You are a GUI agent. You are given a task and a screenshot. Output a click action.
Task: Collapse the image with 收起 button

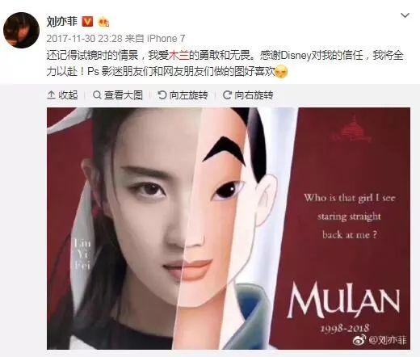pos(62,95)
